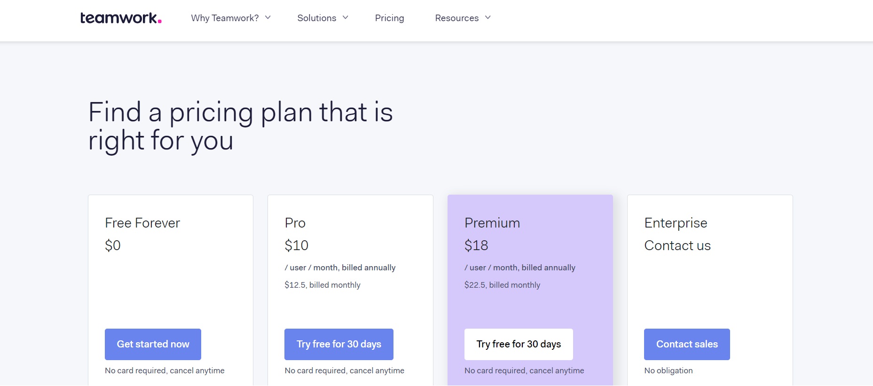Image resolution: width=873 pixels, height=386 pixels.
Task: Click the $10 Pro price
Action: pyautogui.click(x=297, y=245)
